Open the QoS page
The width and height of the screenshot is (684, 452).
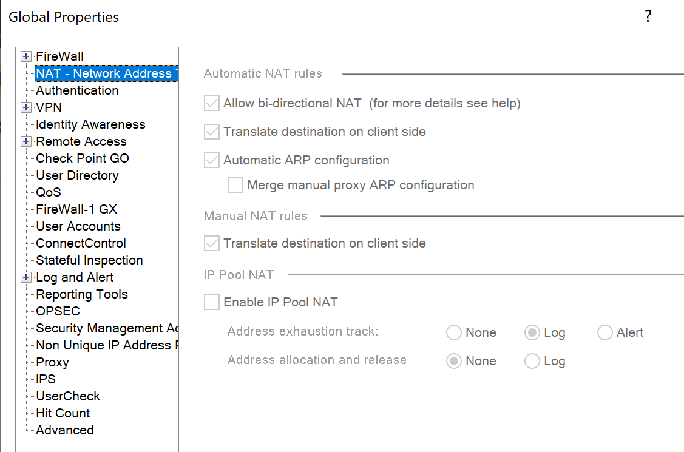(x=49, y=192)
